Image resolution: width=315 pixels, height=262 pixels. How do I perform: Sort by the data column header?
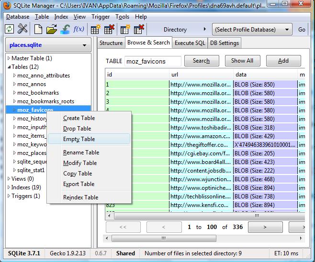pyautogui.click(x=265, y=75)
